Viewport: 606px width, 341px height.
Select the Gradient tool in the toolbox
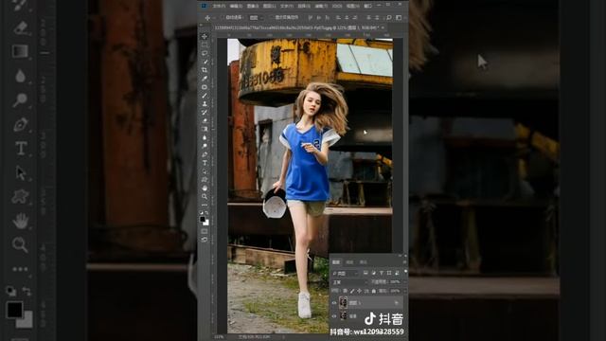205,129
